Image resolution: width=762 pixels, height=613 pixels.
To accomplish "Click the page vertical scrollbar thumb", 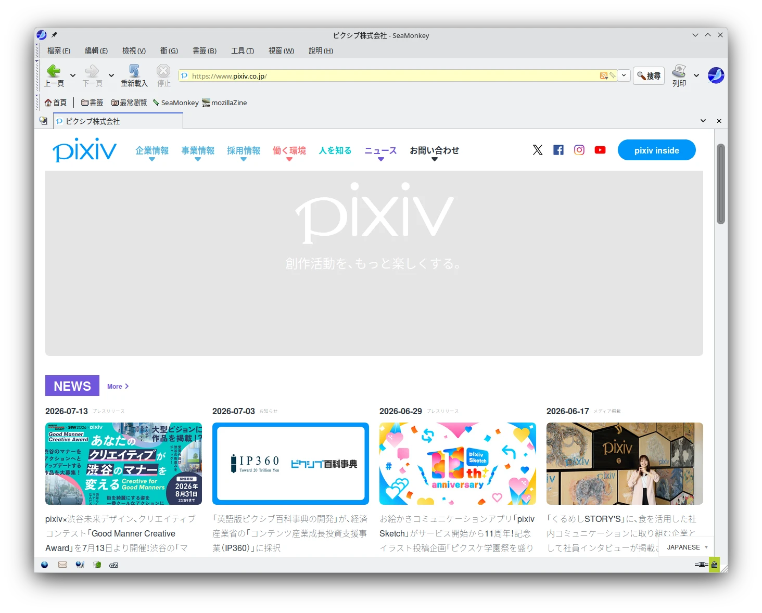I will [x=720, y=184].
